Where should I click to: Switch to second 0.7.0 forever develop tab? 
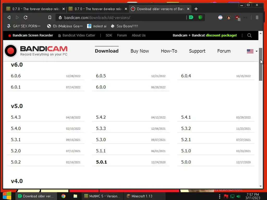[x=98, y=9]
